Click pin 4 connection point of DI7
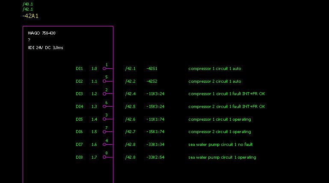The width and height of the screenshot is (329, 183). coord(104,145)
